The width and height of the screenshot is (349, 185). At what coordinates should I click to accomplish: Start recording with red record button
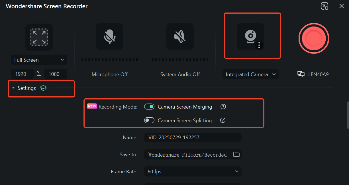click(x=314, y=38)
